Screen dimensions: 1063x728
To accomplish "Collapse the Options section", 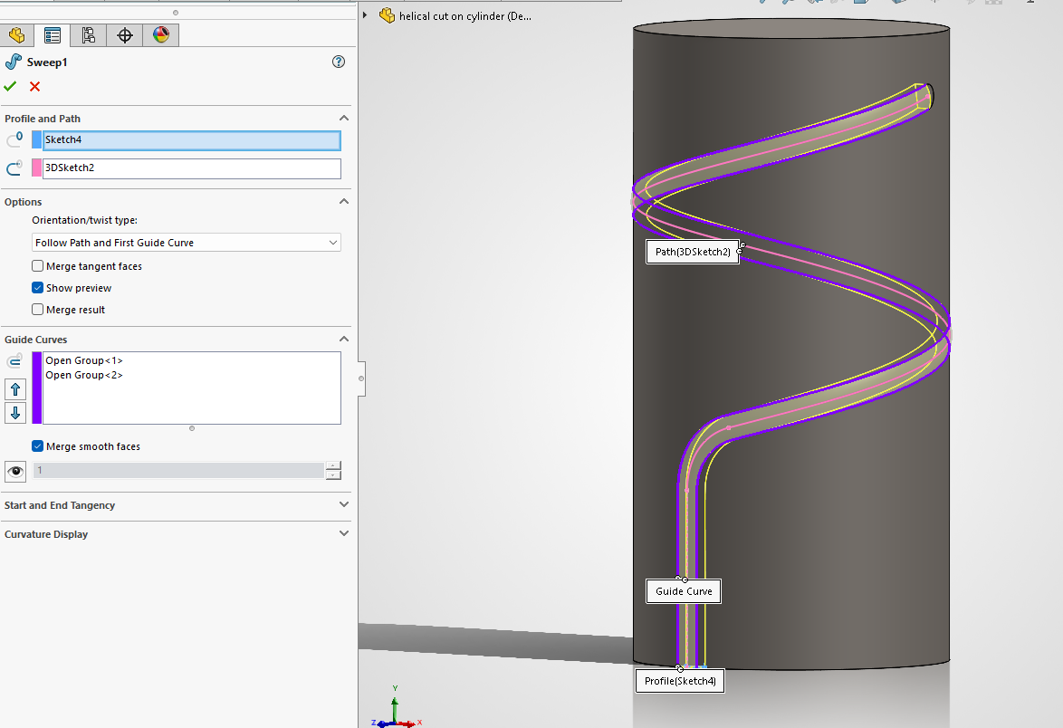I will tap(344, 202).
